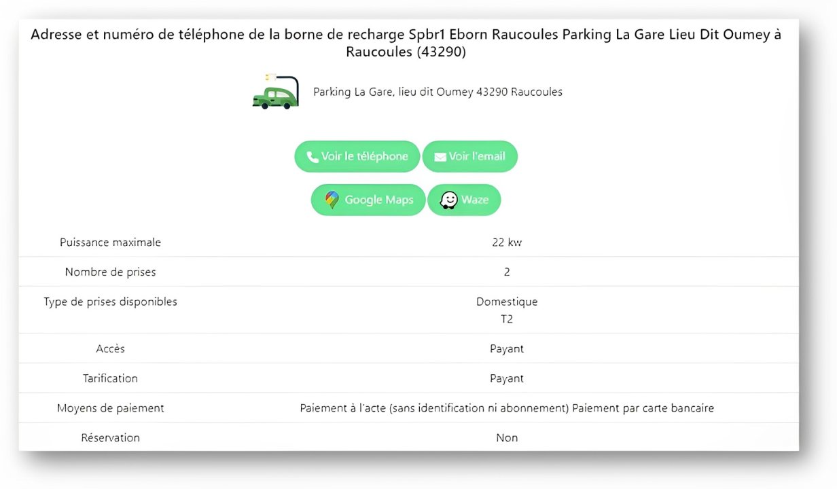The width and height of the screenshot is (837, 489).
Task: Click the Puissance maximale row label
Action: (x=110, y=242)
